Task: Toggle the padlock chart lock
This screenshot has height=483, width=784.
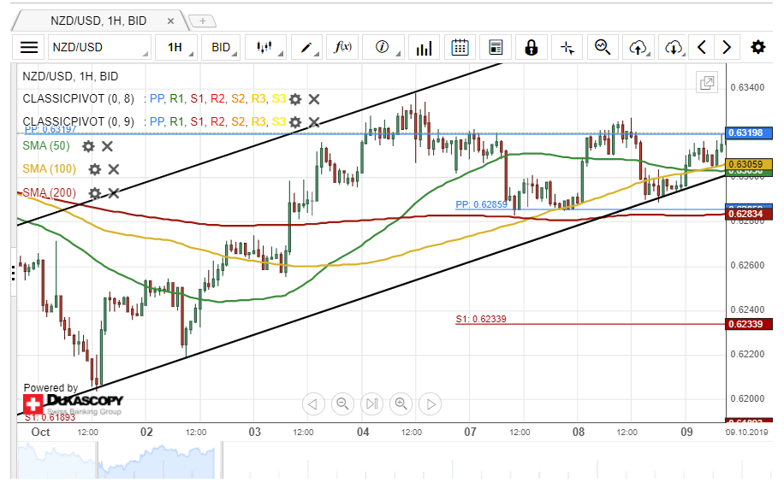Action: [532, 47]
